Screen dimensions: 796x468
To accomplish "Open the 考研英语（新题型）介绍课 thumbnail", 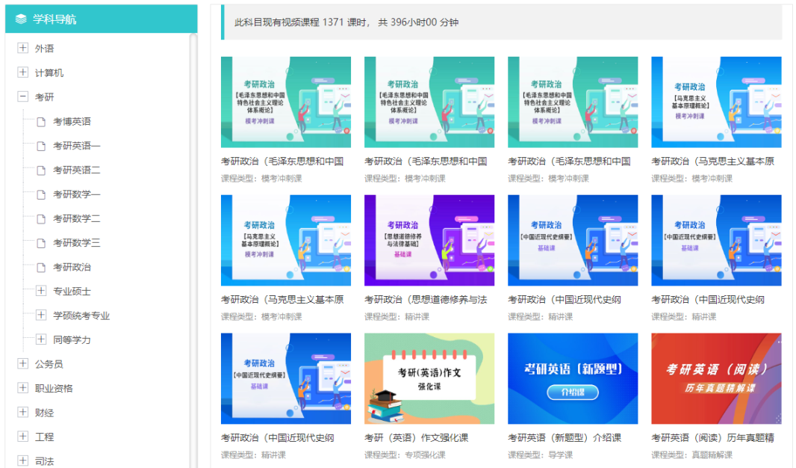I will (573, 379).
